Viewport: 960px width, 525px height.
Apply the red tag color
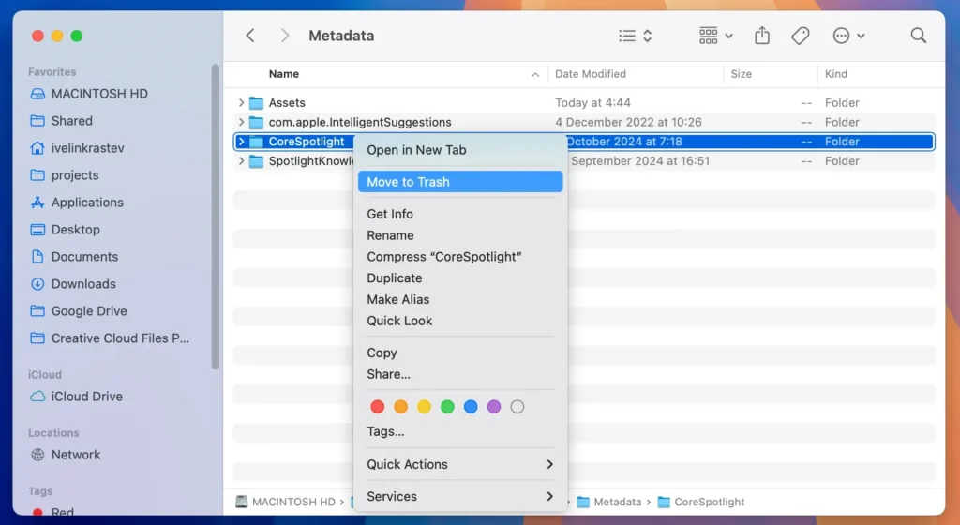click(x=378, y=407)
